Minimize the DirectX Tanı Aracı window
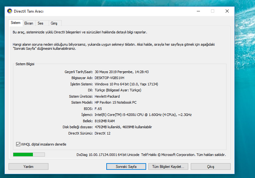This screenshot has width=255, height=178. (x=198, y=11)
